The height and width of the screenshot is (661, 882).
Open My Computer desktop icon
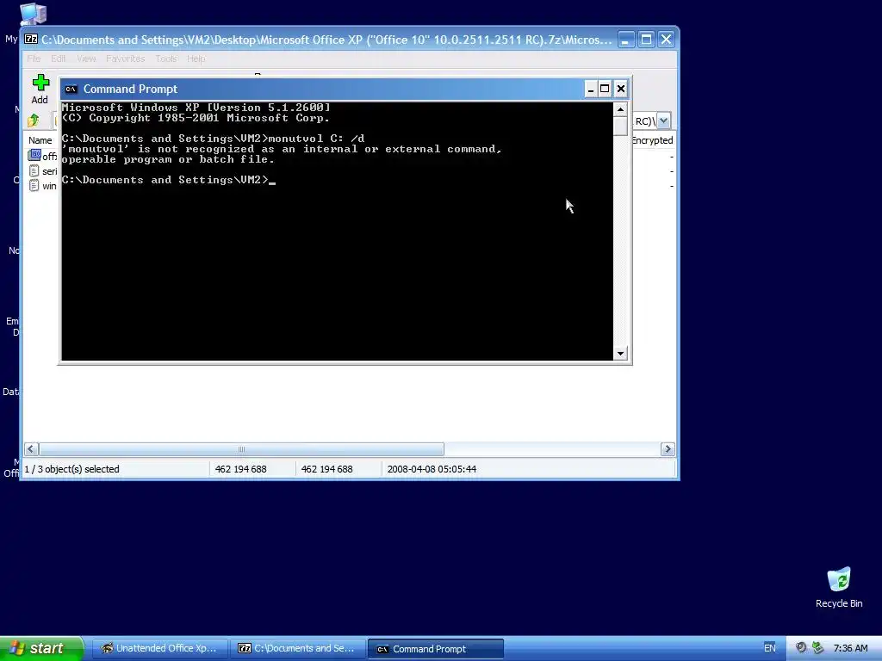click(x=32, y=14)
